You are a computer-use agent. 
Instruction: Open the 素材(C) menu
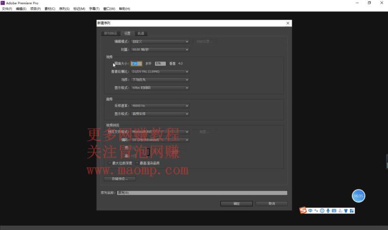click(x=50, y=9)
